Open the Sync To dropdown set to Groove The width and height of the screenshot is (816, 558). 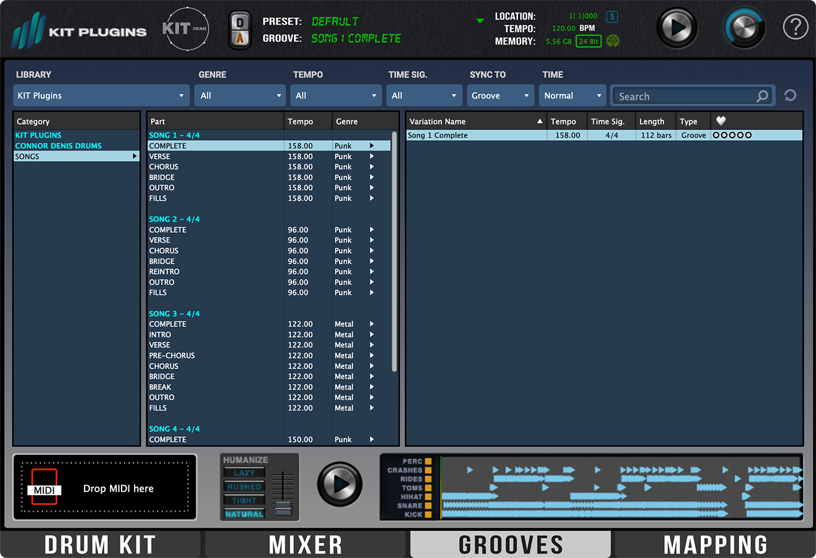coord(500,95)
